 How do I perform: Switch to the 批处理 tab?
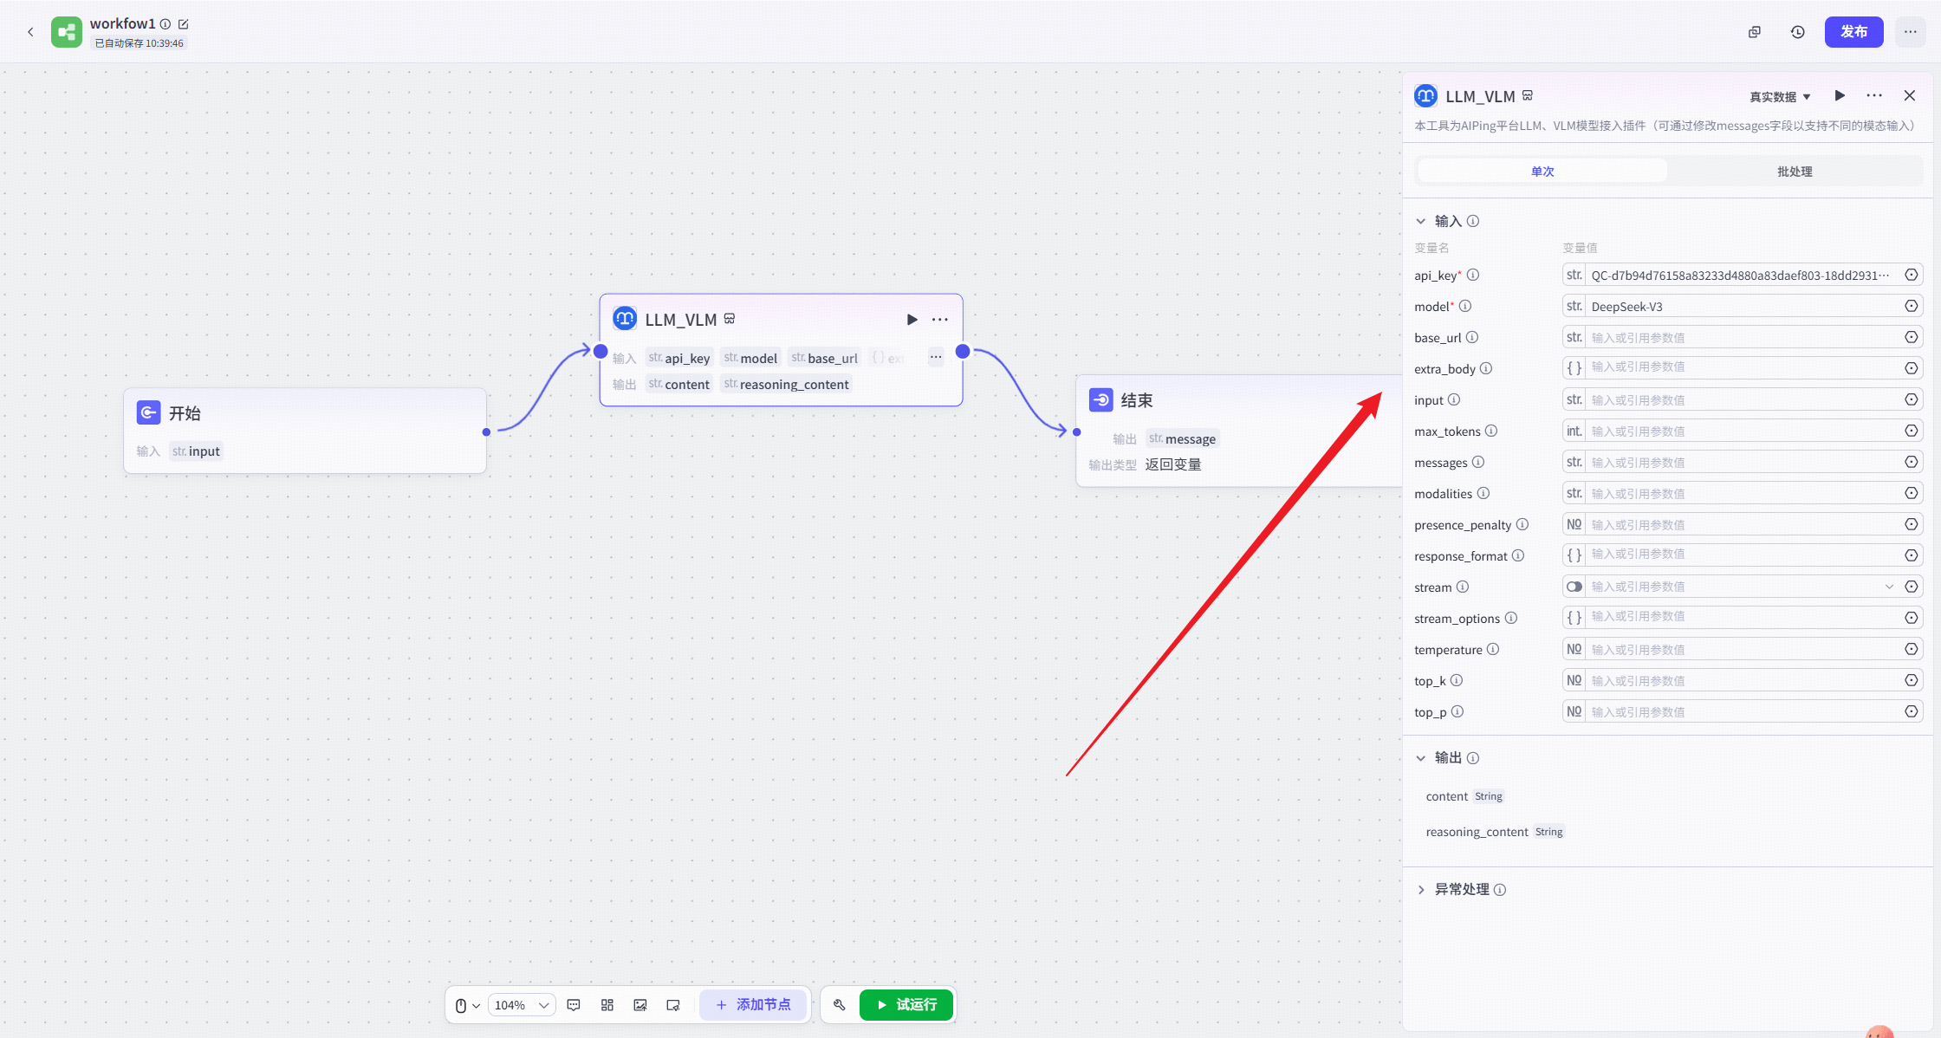coord(1795,172)
